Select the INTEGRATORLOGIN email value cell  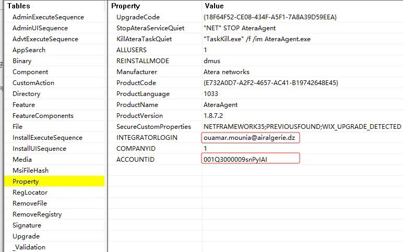point(251,138)
